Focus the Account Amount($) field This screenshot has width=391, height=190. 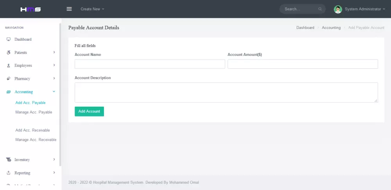(303, 64)
